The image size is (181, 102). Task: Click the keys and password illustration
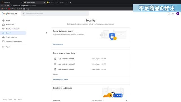pos(113,92)
